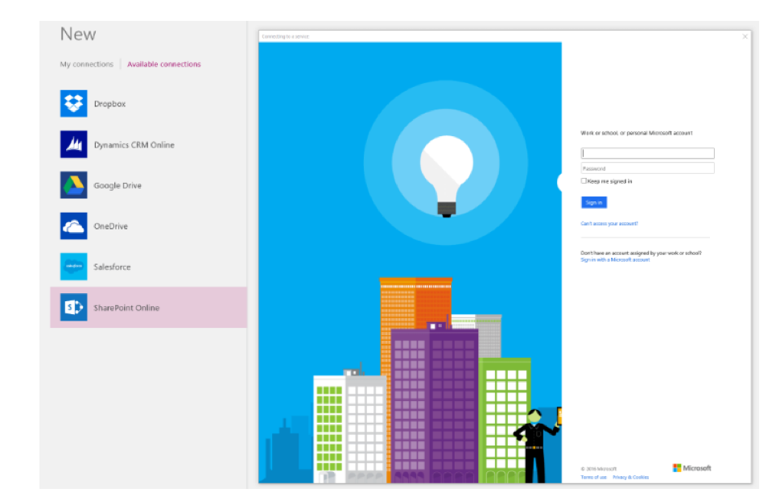Click the SharePoint Online icon
The height and width of the screenshot is (501, 784).
[x=73, y=308]
